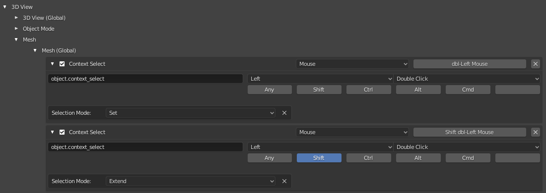The height and width of the screenshot is (193, 546).
Task: Enable Cmd modifier in the dbl-Left Mouse item
Action: click(x=468, y=90)
